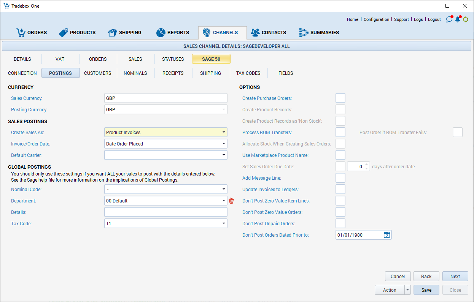Click the Logout link
Viewport: 474px width, 302px height.
coord(434,19)
